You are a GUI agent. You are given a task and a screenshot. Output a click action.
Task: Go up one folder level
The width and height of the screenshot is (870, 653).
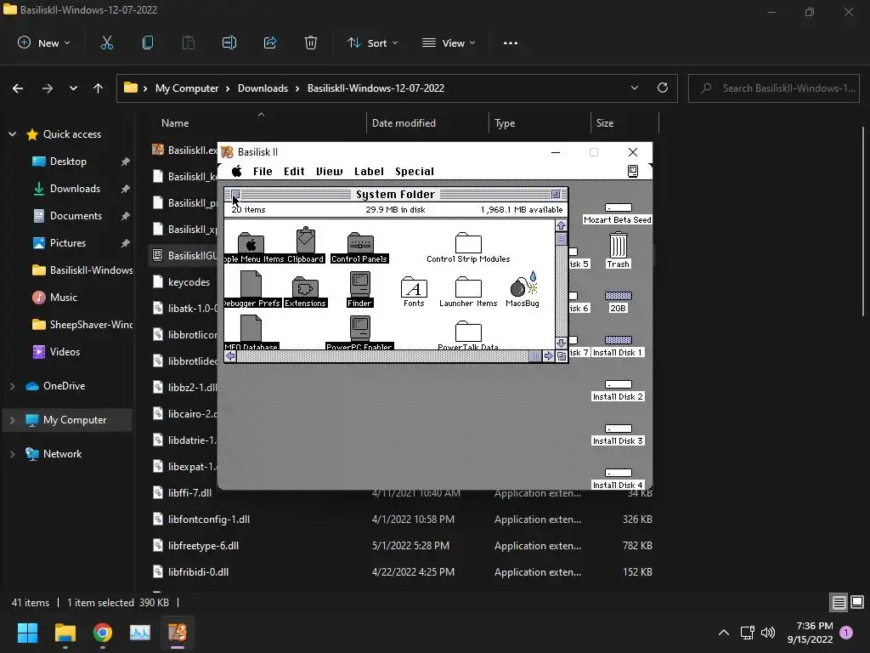coord(99,88)
